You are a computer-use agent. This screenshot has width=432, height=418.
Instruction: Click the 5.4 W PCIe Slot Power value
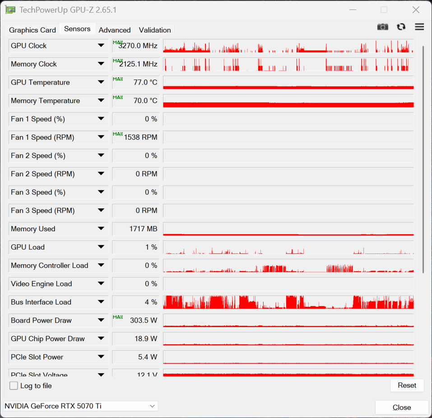136,357
